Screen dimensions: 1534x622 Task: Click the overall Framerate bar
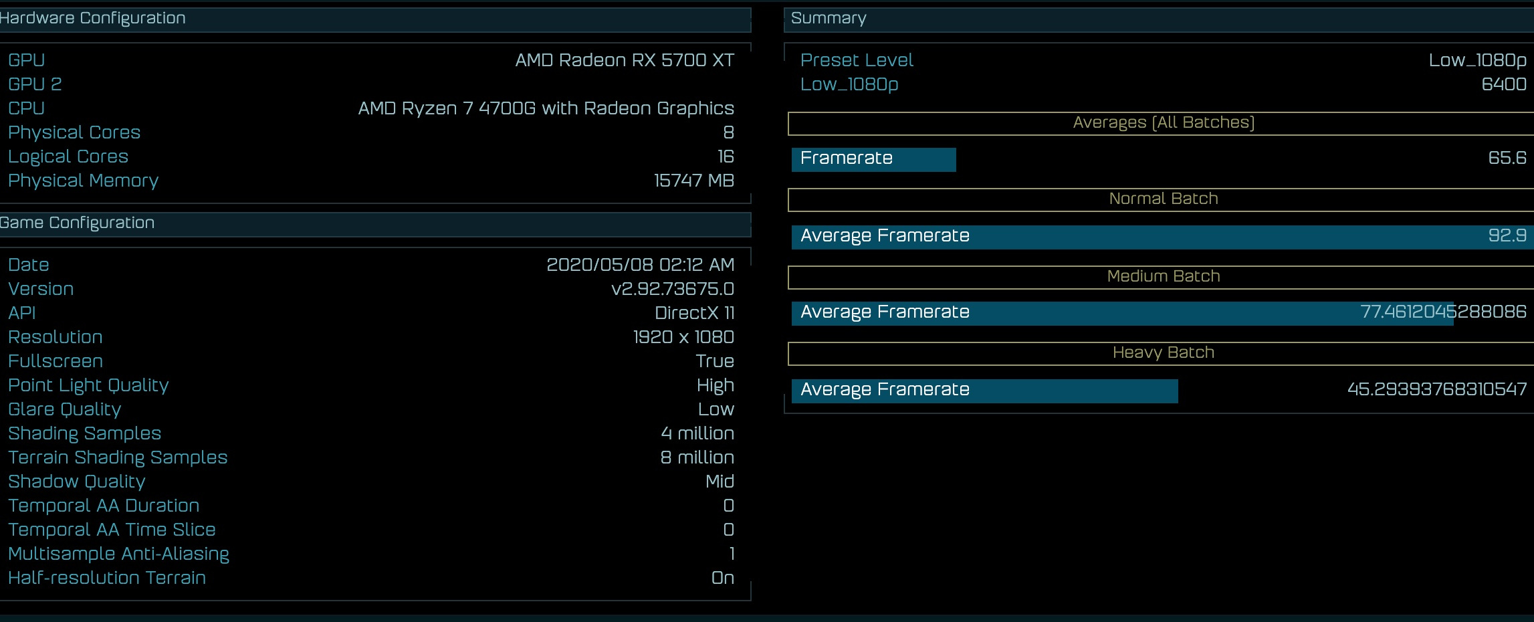click(x=873, y=159)
